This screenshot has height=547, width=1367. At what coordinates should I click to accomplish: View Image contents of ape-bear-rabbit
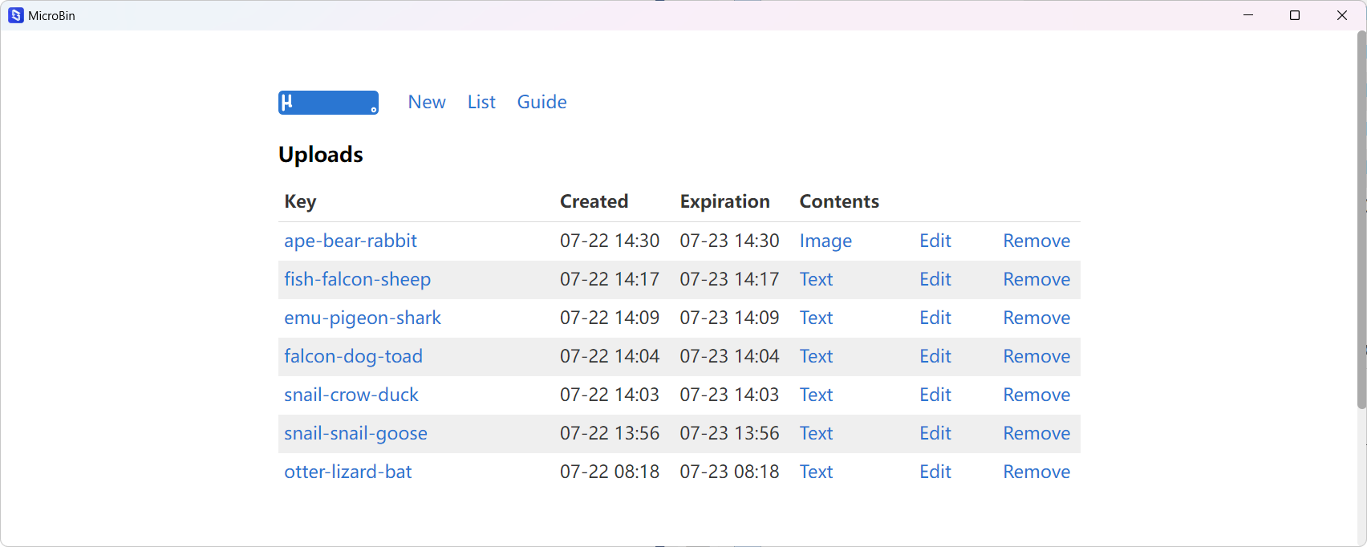click(825, 241)
